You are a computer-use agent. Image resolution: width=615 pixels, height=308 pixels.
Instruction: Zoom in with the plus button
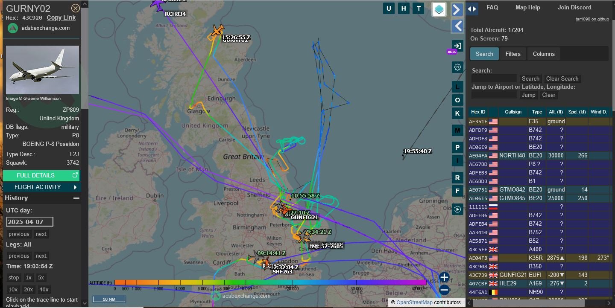pos(444,277)
